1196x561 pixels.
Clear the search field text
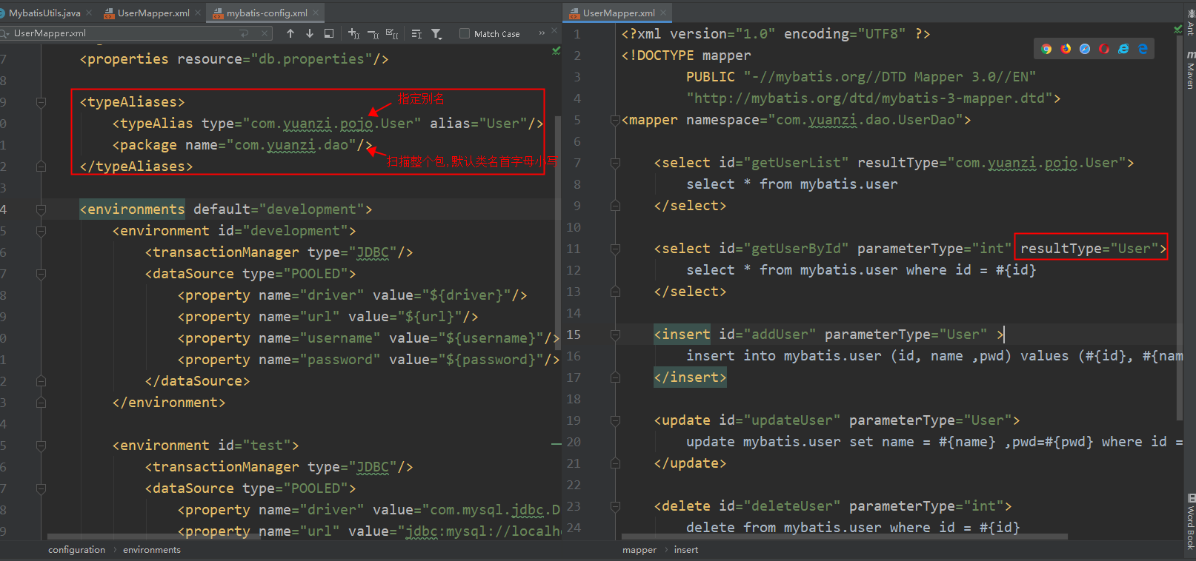(x=265, y=33)
